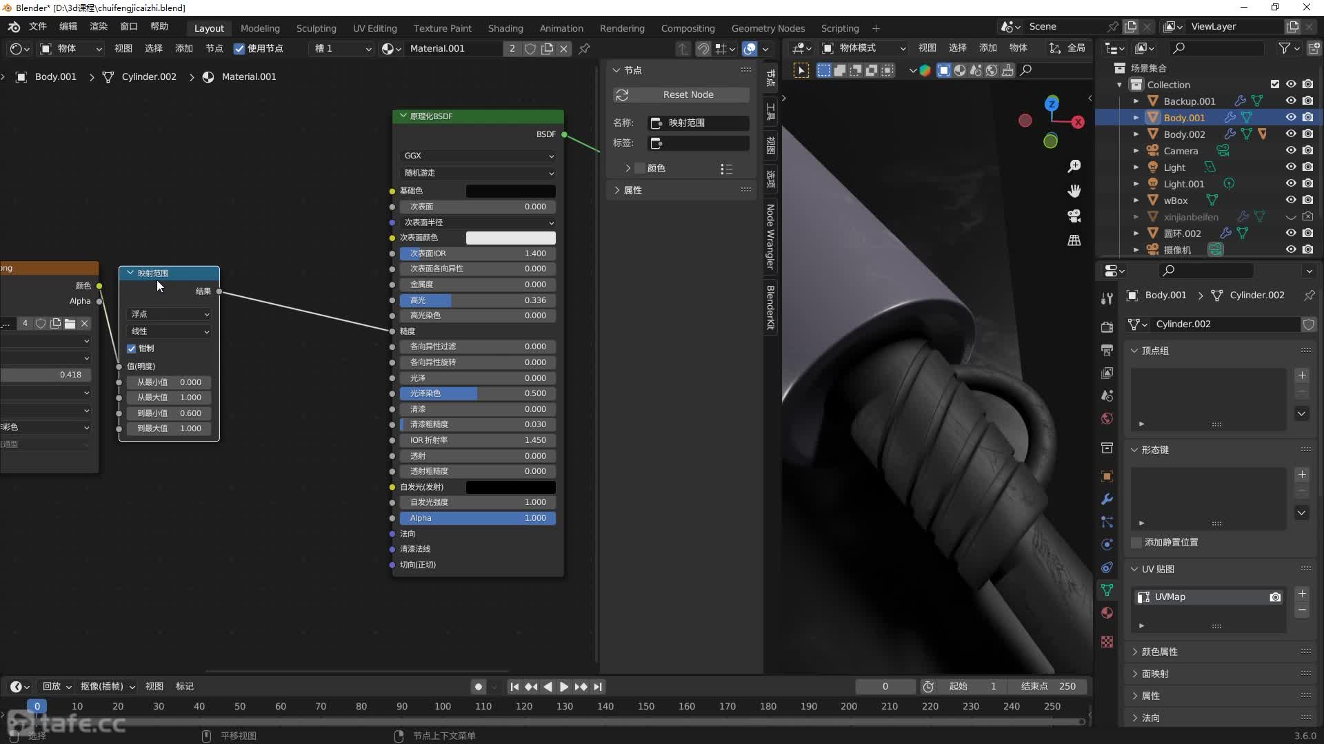The image size is (1324, 744).
Task: Open Object Data properties green triangle icon
Action: (x=1107, y=590)
